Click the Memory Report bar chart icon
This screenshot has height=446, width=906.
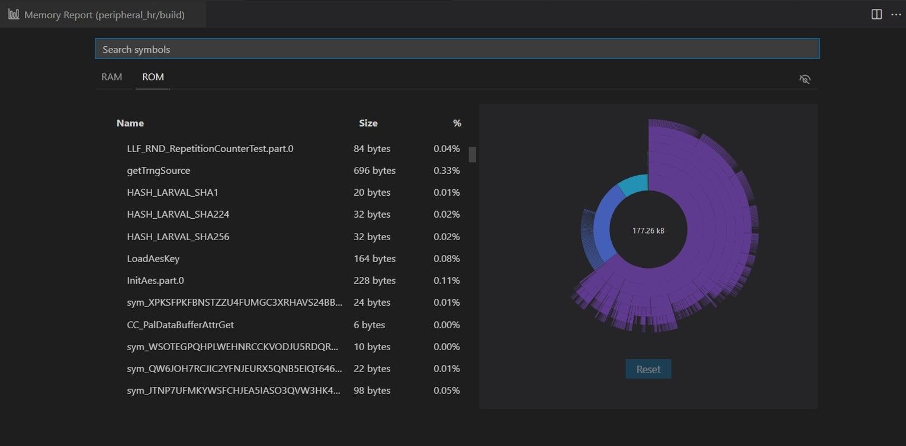pos(14,14)
